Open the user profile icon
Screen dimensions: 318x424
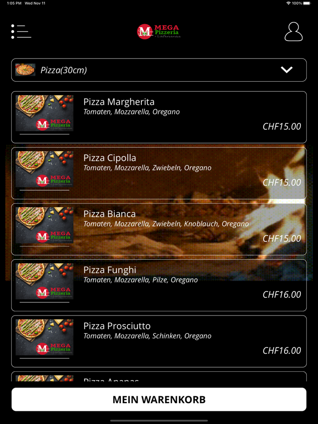point(293,32)
